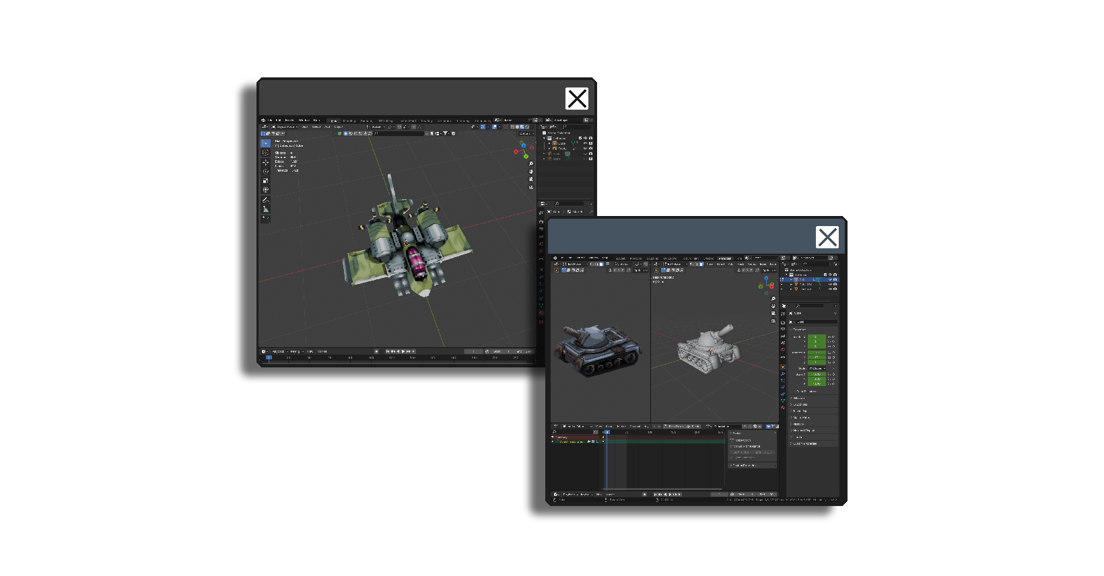Image resolution: width=1104 pixels, height=576 pixels.
Task: Click navigation gizmo in tank viewport
Action: (767, 285)
